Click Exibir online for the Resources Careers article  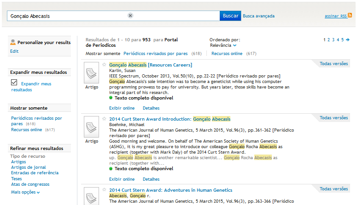[x=122, y=108]
